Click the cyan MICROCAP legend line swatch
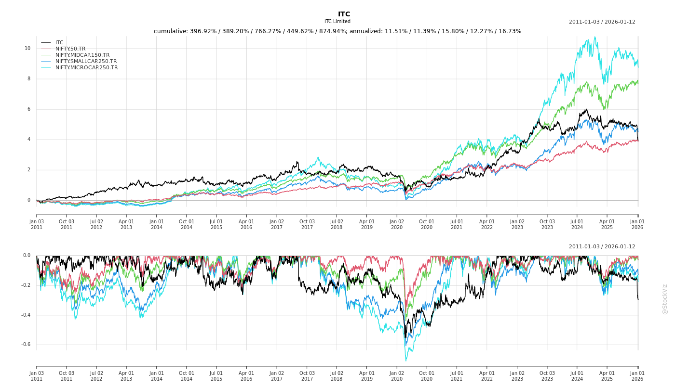 click(46, 67)
